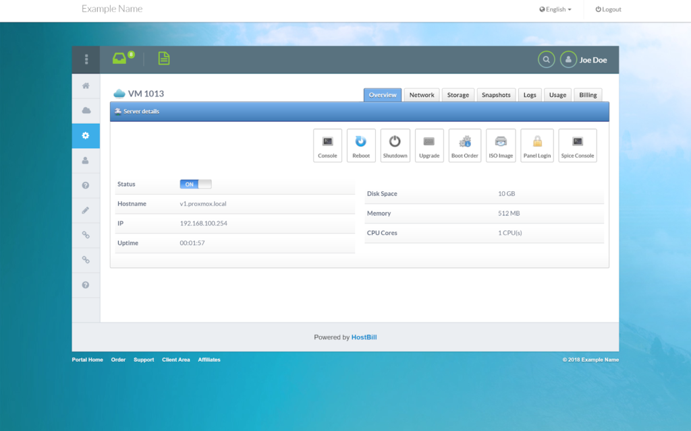
Task: Click the uptime value 00:01:57
Action: point(192,242)
